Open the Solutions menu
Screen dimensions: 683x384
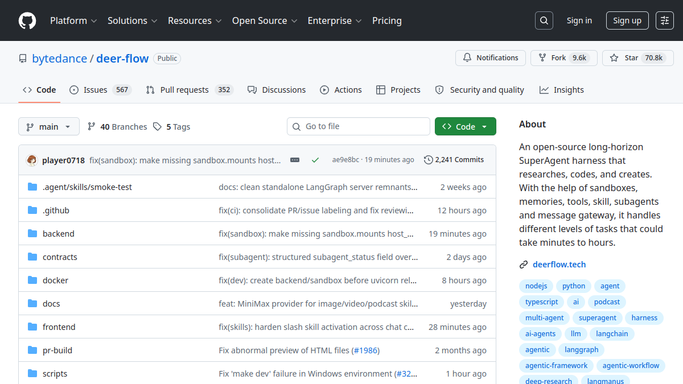tap(132, 20)
